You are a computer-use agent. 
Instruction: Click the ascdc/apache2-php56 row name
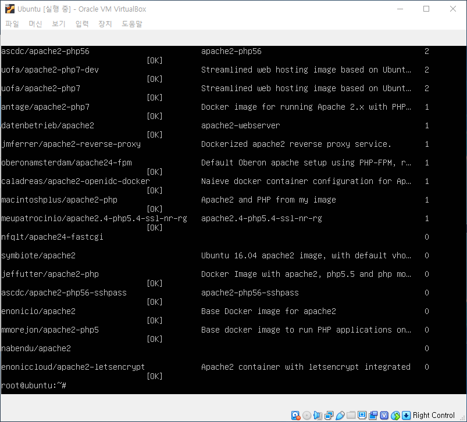pyautogui.click(x=45, y=51)
